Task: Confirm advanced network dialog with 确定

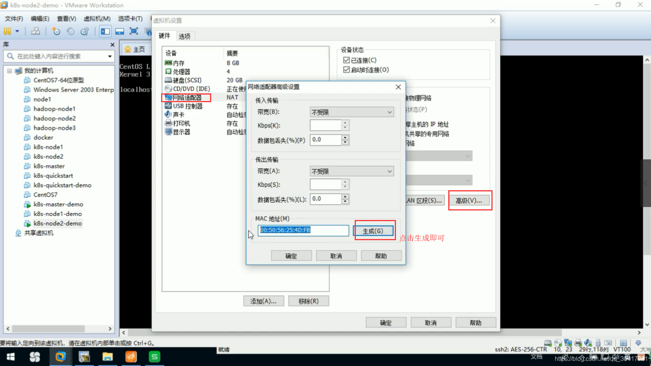Action: coord(291,256)
